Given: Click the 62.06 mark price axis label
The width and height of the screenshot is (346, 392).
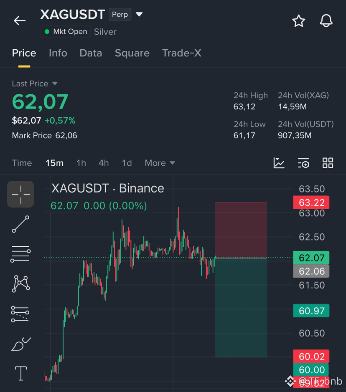Looking at the screenshot, I should 311,271.
